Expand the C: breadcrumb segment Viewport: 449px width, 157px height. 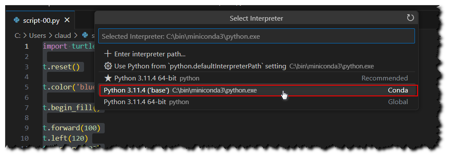pos(17,35)
